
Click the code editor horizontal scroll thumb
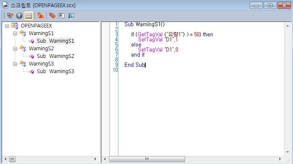pos(147,159)
